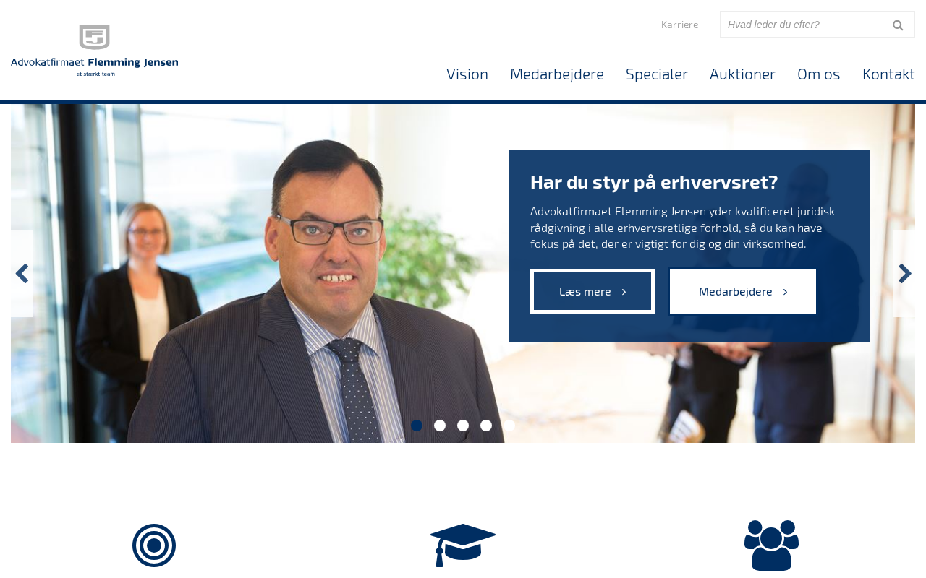
Task: Focus the 'Hvad leder du efter?' search field
Action: coord(803,25)
